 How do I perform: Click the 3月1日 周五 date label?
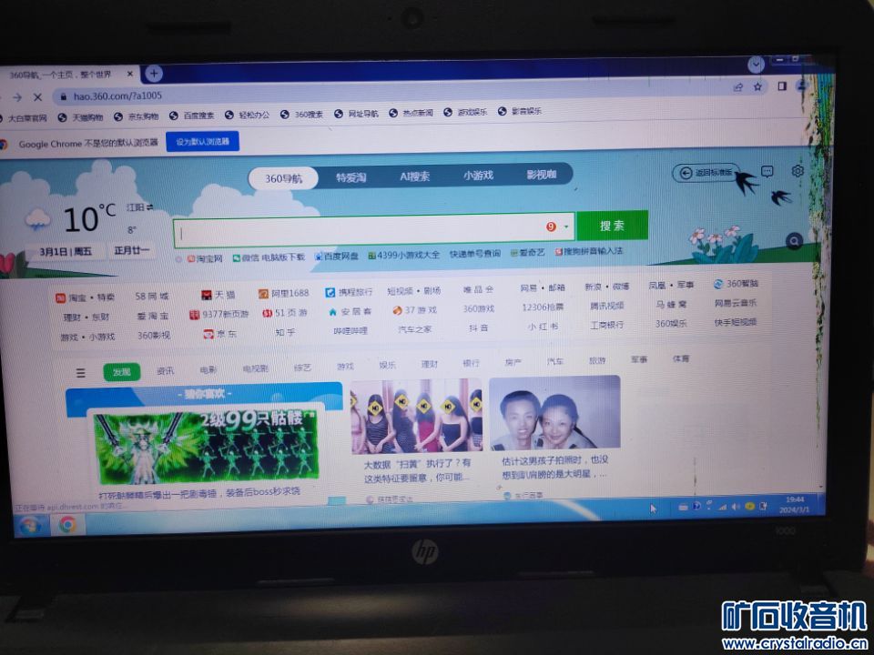pyautogui.click(x=66, y=252)
